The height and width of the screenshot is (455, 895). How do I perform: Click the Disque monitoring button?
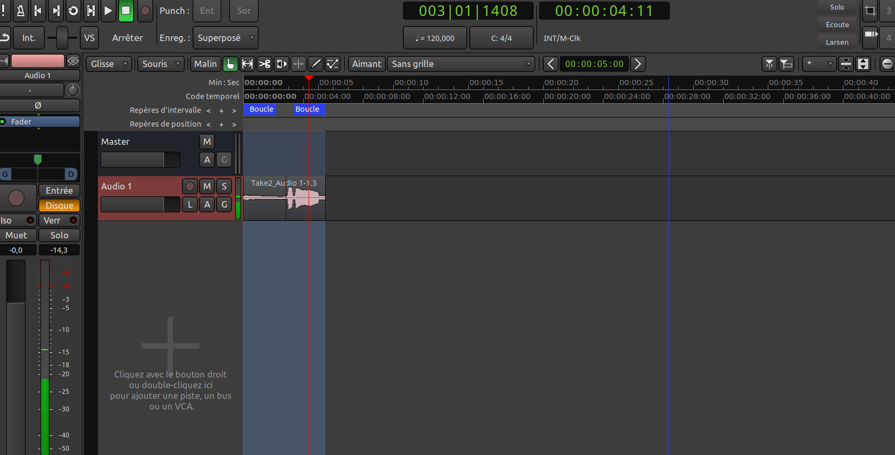59,205
